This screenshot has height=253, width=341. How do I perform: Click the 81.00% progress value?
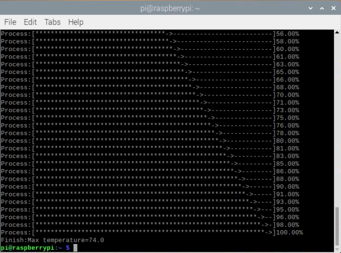point(287,149)
